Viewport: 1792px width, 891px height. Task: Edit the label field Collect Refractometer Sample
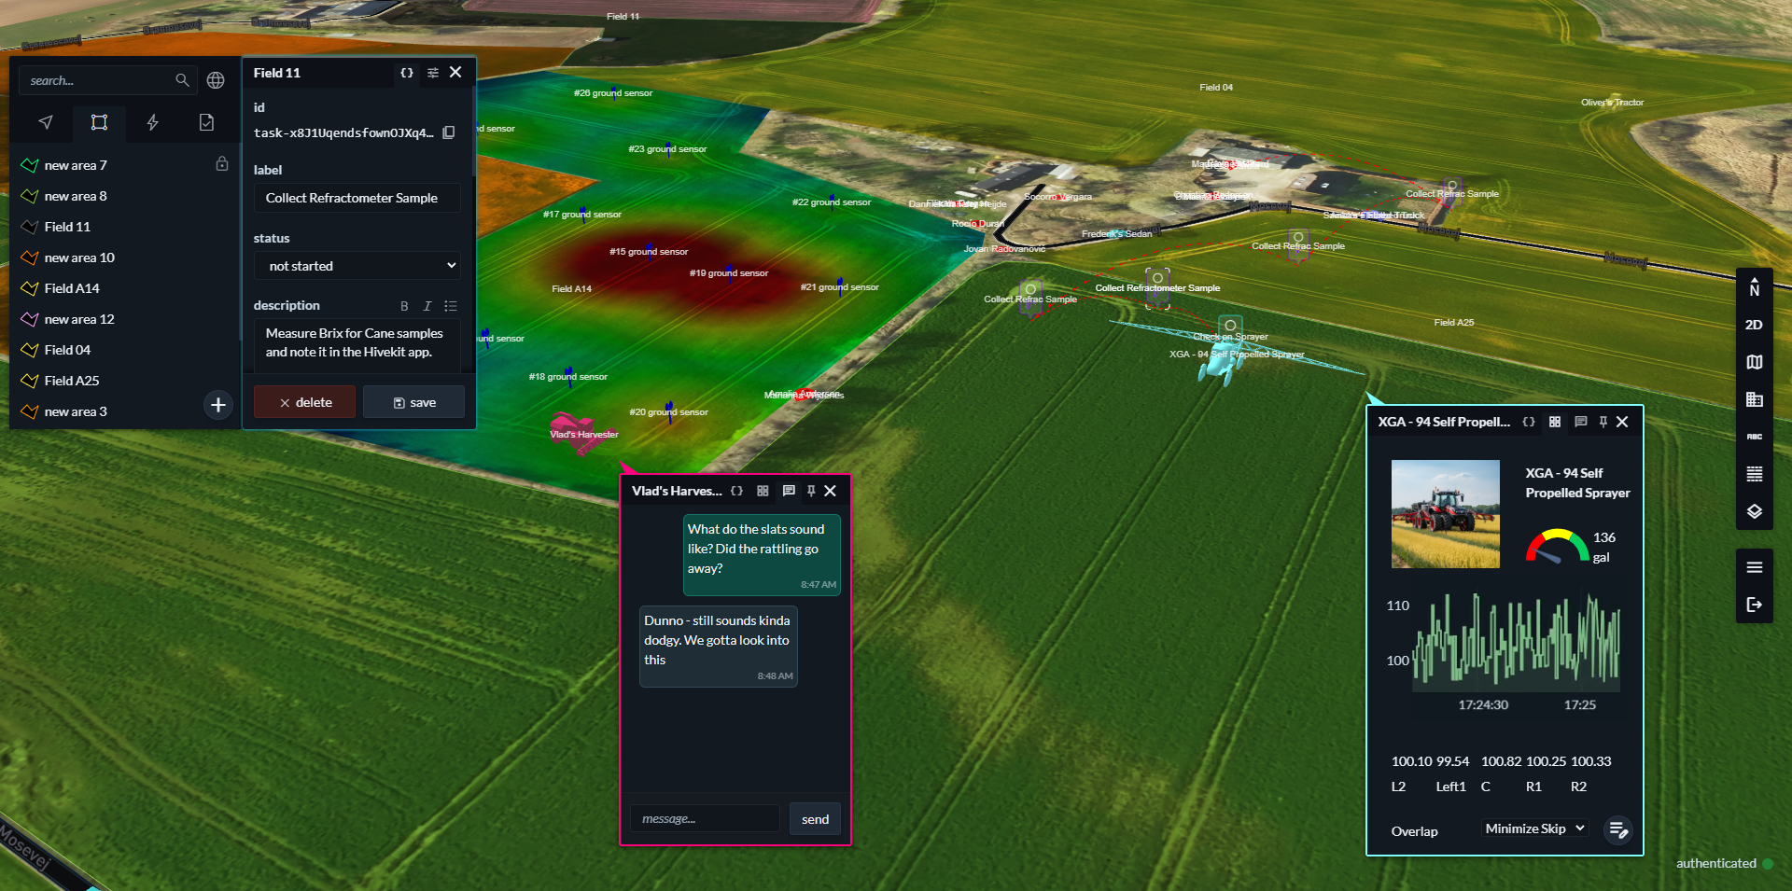[357, 198]
